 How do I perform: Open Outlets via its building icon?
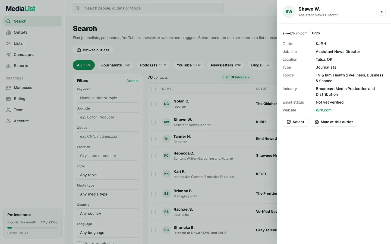pyautogui.click(x=9, y=33)
